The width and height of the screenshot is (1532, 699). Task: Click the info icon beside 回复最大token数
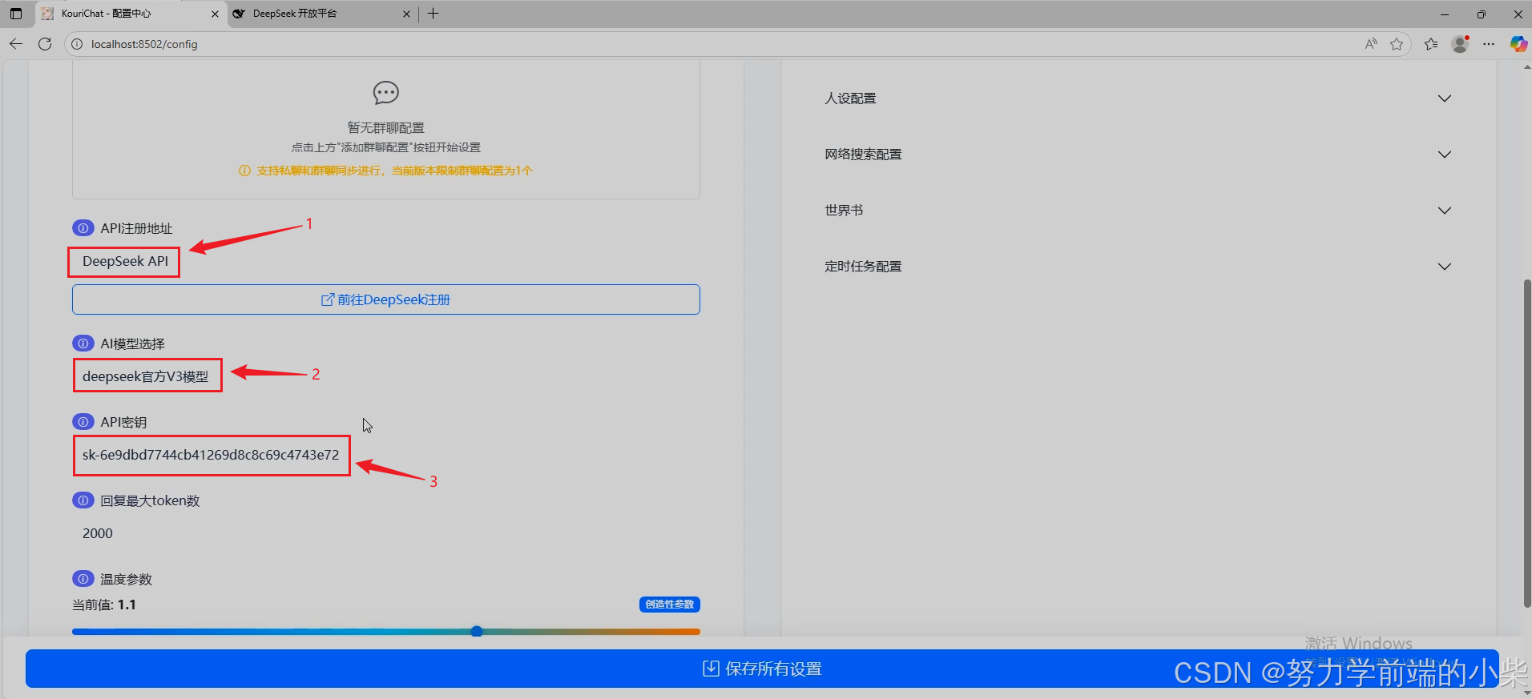click(x=83, y=500)
